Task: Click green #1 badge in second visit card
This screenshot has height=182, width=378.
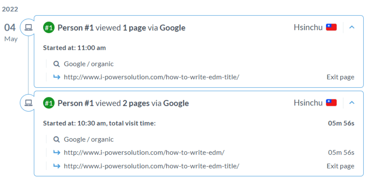Action: 49,103
